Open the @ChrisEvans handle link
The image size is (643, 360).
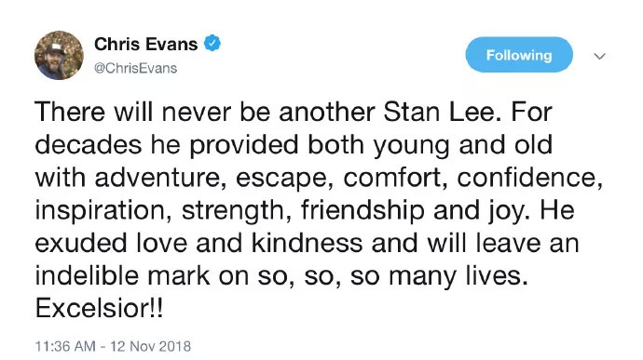point(136,68)
